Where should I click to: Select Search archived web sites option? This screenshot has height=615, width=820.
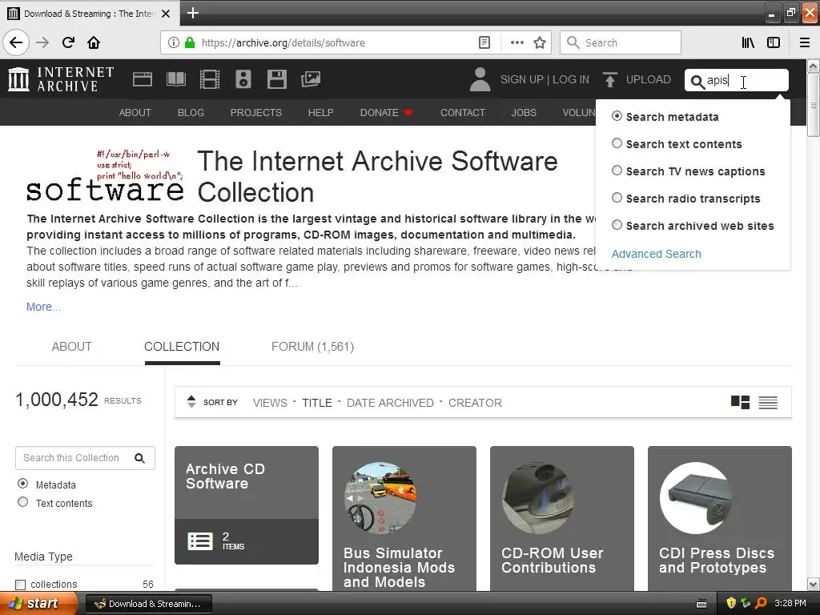point(617,225)
